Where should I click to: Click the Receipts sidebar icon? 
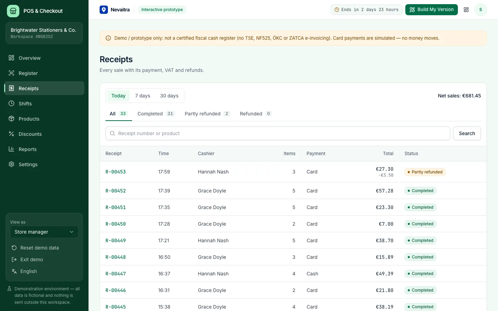(x=11, y=88)
